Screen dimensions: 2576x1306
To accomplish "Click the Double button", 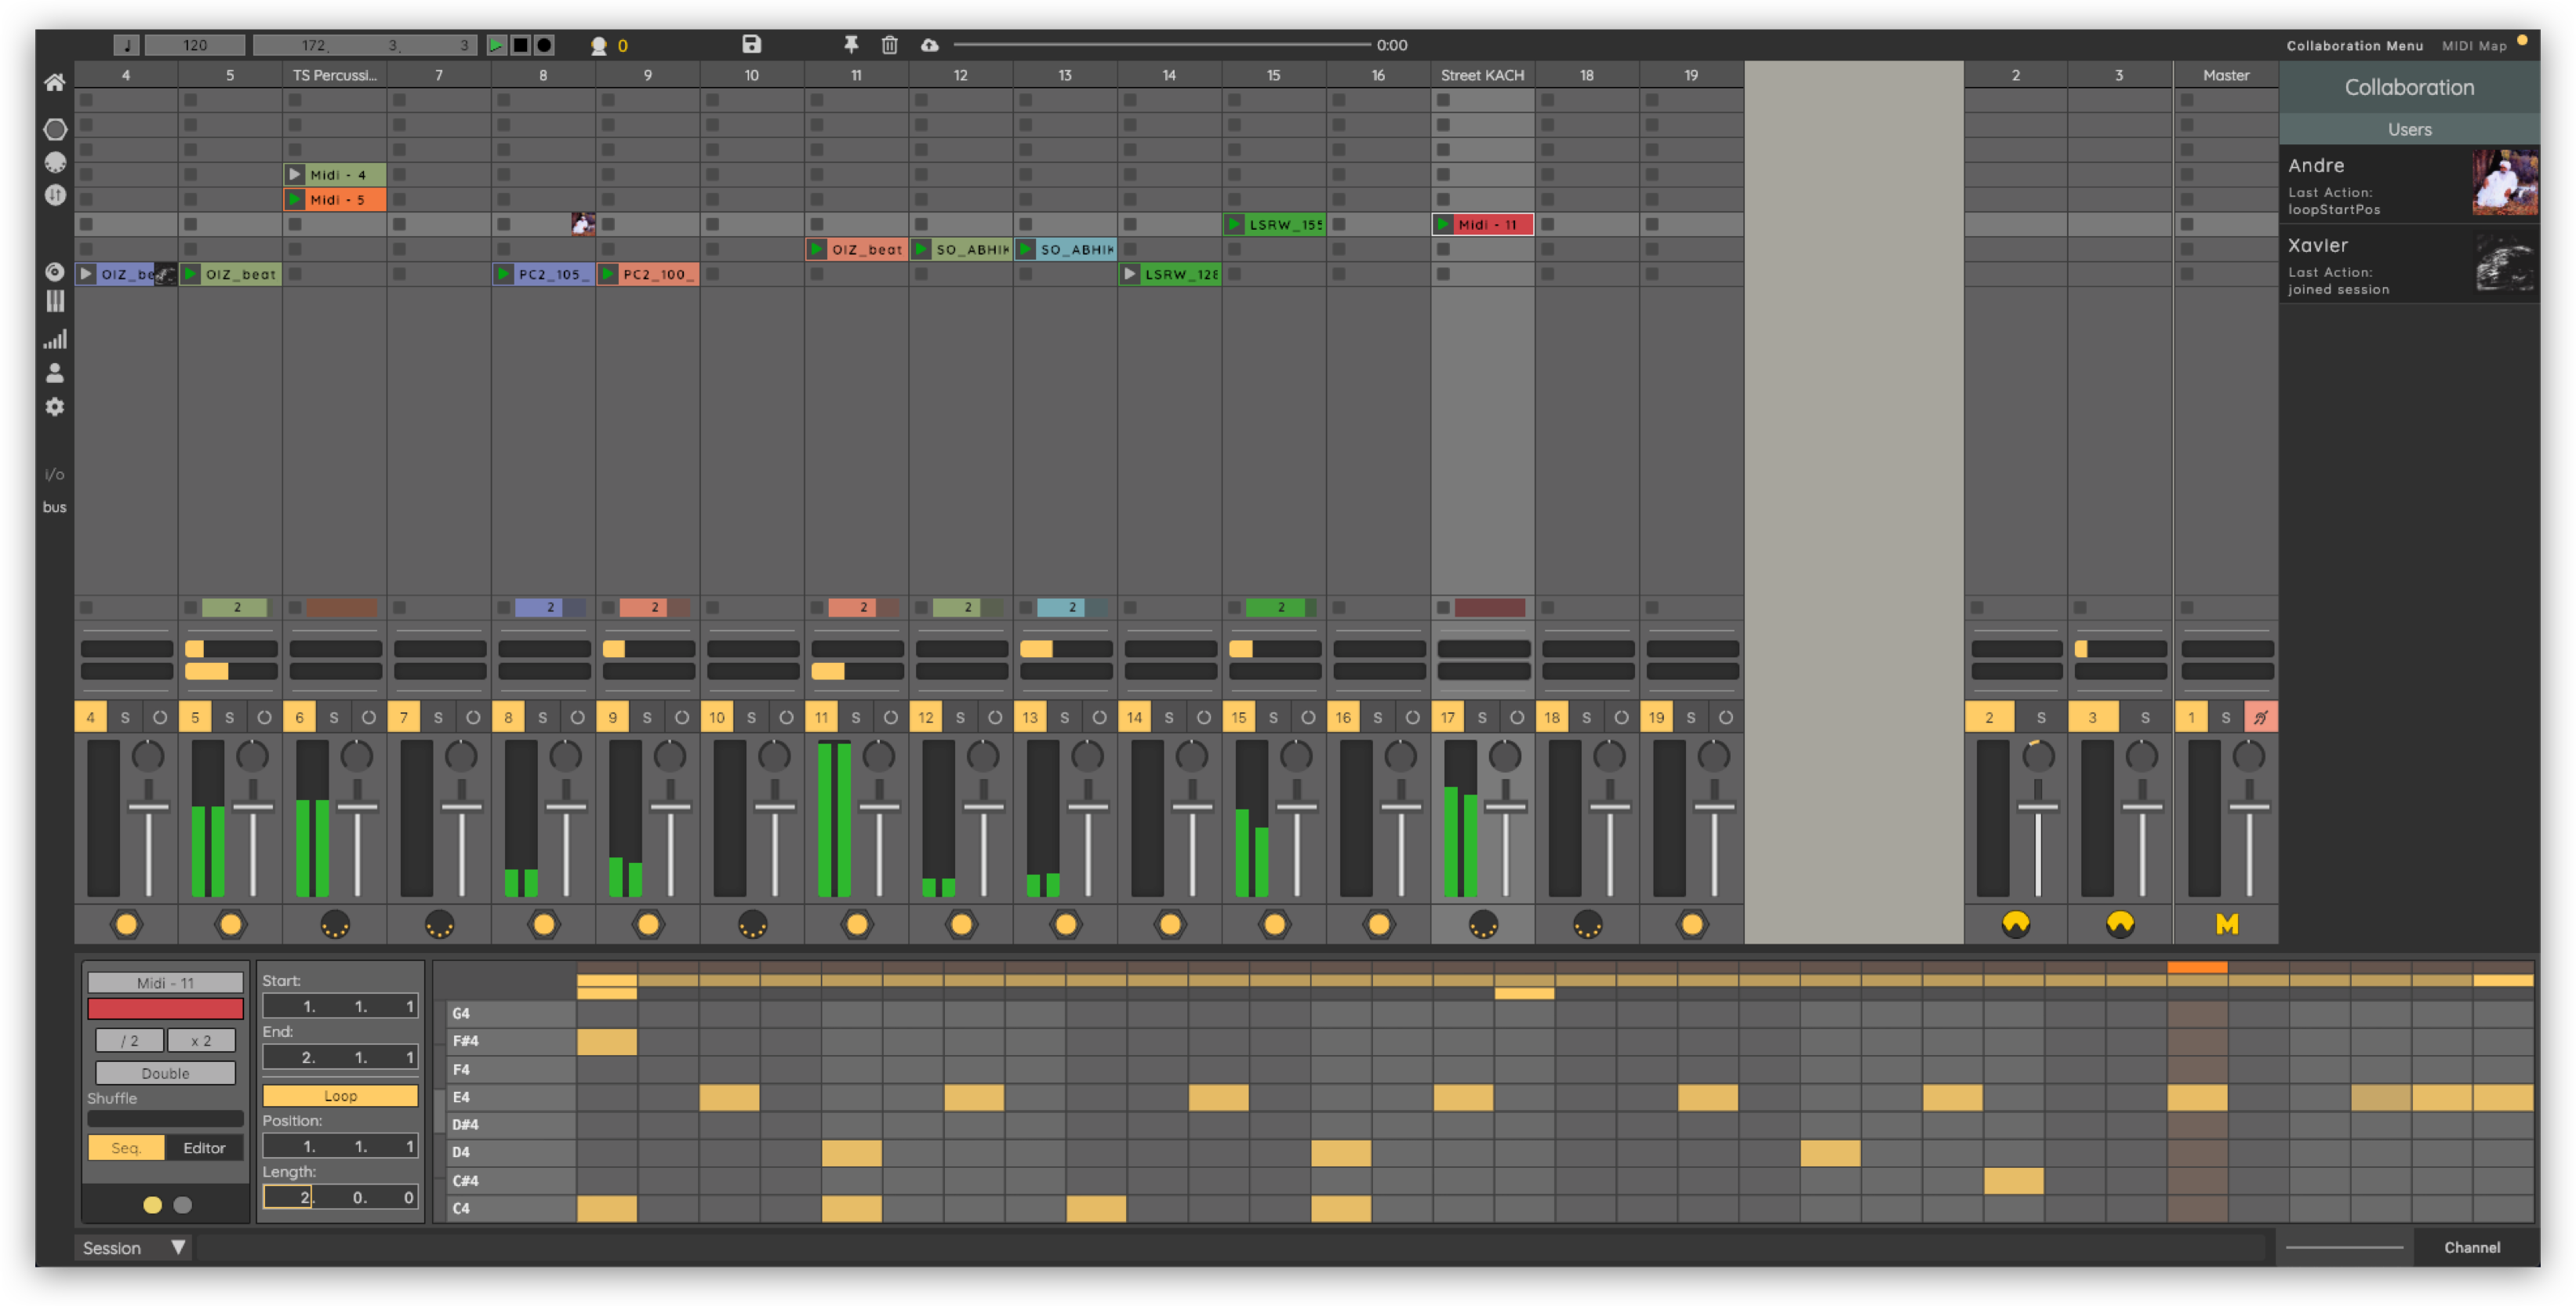I will point(165,1073).
